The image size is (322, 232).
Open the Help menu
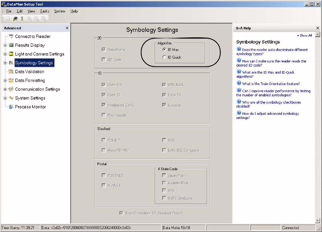[x=74, y=11]
